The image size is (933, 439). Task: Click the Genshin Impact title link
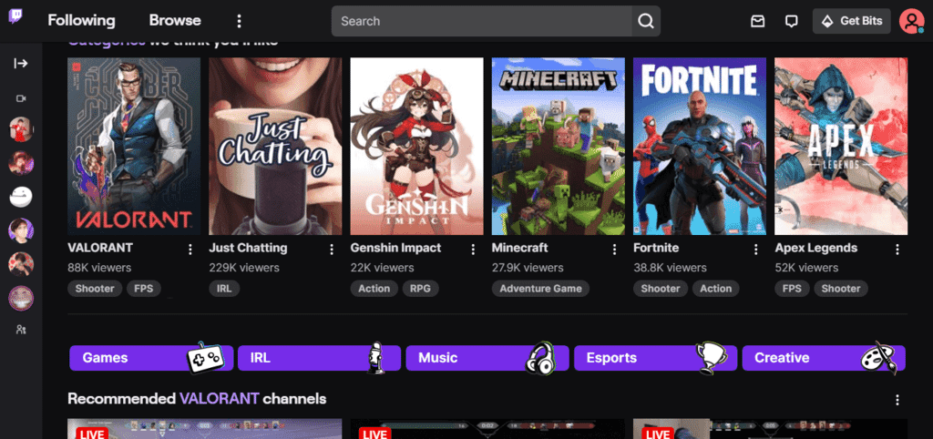tap(395, 248)
